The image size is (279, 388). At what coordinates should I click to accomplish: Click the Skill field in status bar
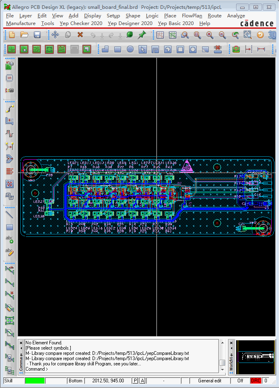click(14, 381)
